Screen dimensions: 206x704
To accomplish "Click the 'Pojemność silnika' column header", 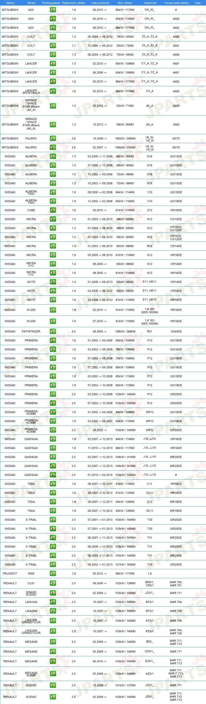I will [73, 3].
